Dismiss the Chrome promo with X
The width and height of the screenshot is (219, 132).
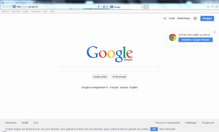(x=215, y=32)
